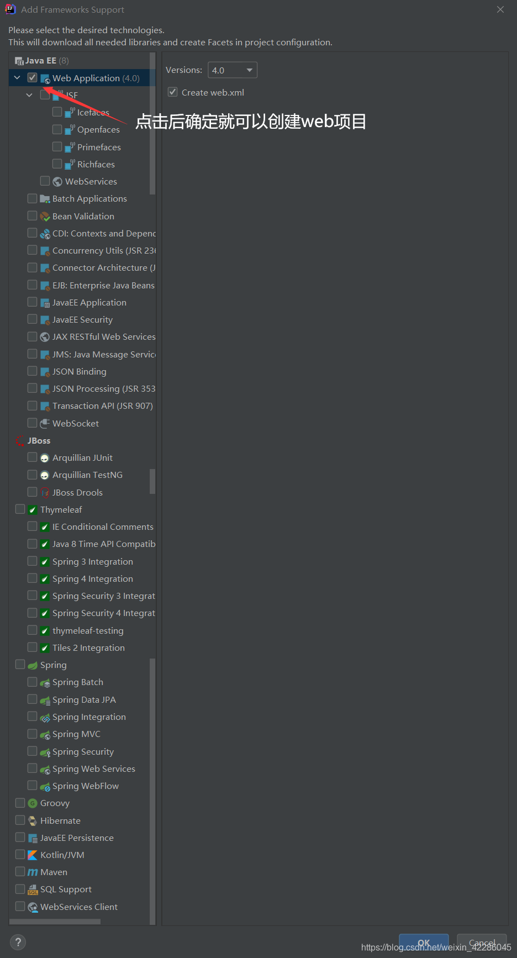Enable the Hibernate checkbox
Screen dimensions: 517x958
[x=20, y=820]
